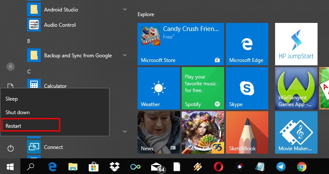
Task: Open File Explorer from the taskbar
Action: pyautogui.click(x=73, y=167)
